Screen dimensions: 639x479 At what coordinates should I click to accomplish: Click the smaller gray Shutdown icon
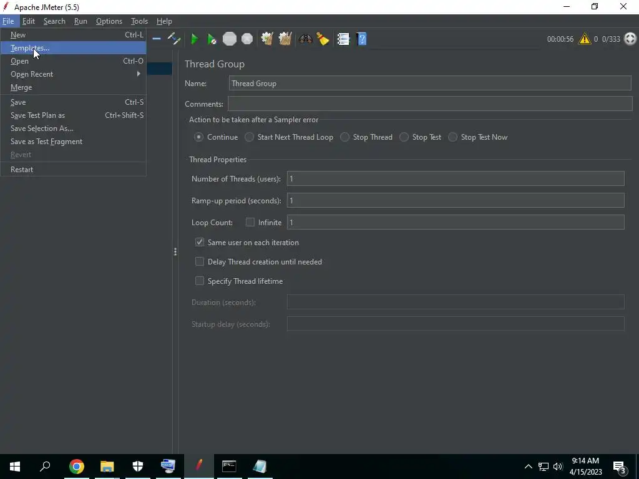coord(247,39)
